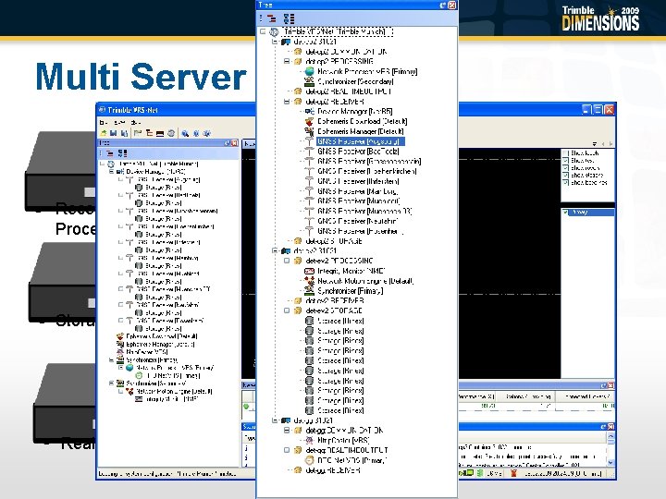This screenshot has height=499, width=666.
Task: Select Network Motion Engine [Default] text in front tree
Action: pyautogui.click(x=365, y=281)
